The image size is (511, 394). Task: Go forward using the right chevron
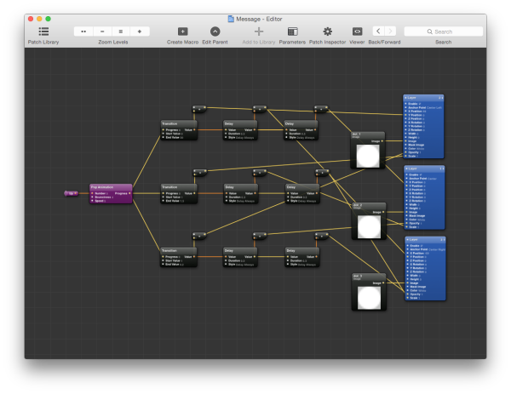click(x=391, y=31)
